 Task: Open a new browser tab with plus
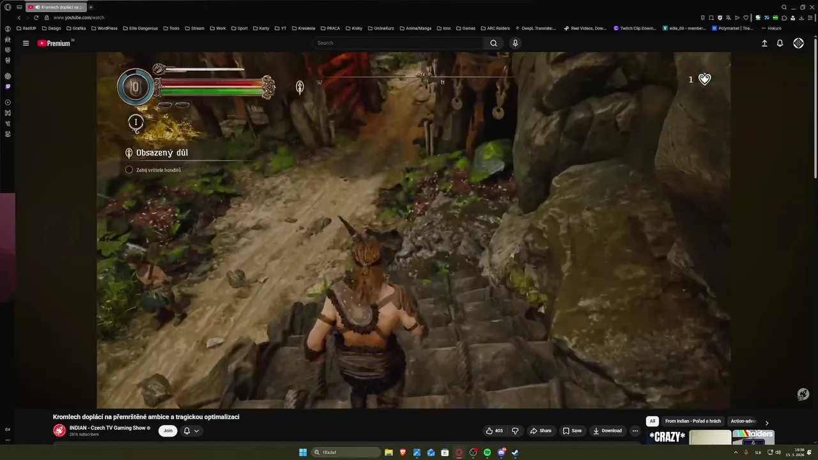[x=91, y=7]
